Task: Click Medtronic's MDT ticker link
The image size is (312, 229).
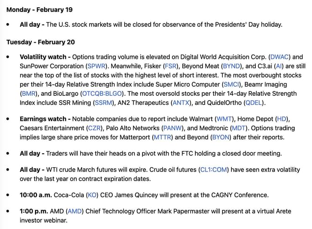Action: [x=238, y=128]
